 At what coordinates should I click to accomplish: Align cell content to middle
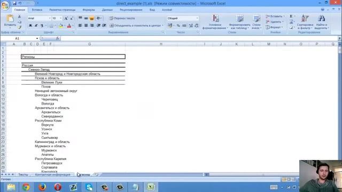[x=86, y=18]
